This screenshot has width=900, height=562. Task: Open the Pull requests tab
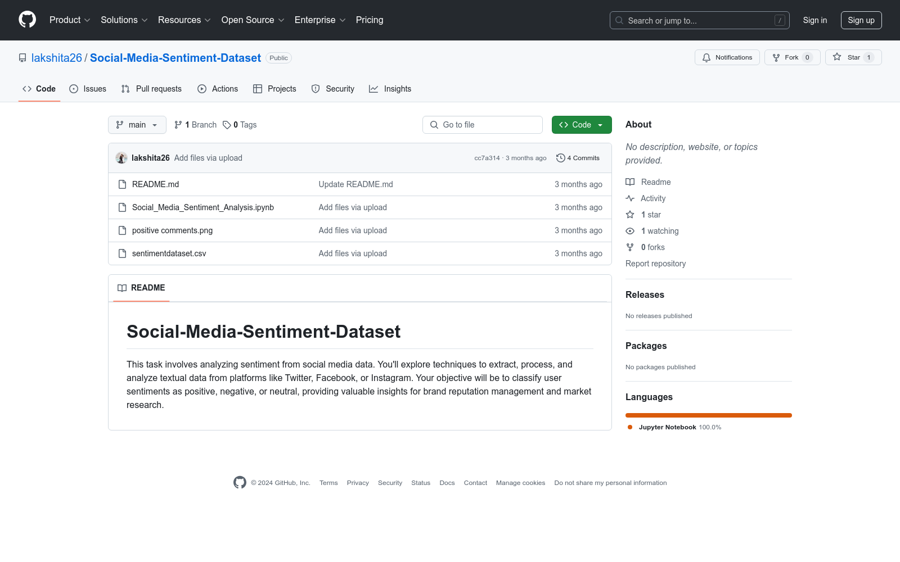pos(151,89)
